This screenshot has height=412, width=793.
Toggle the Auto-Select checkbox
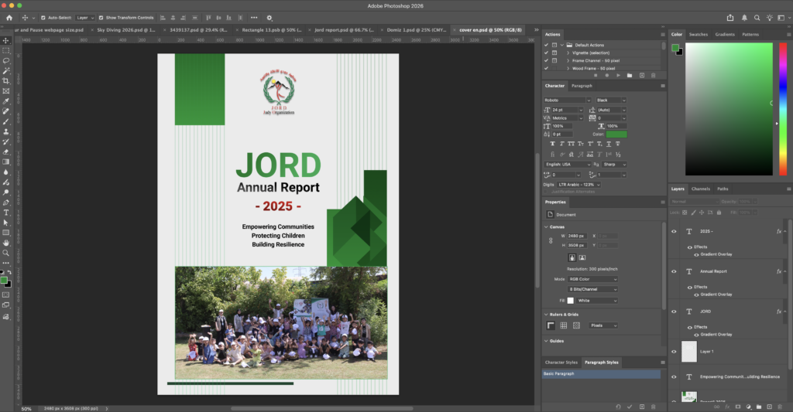click(43, 17)
